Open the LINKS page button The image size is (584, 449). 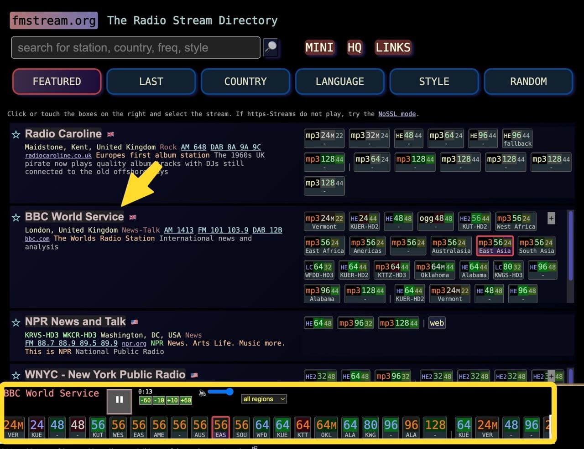coord(393,47)
